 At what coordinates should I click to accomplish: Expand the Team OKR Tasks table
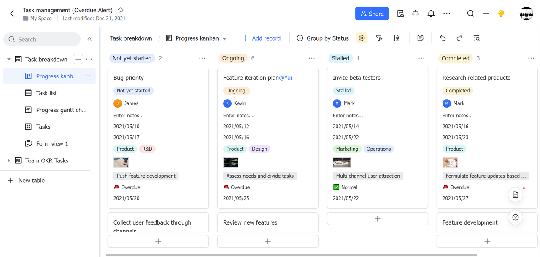click(x=9, y=161)
